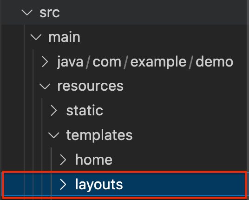
Task: Select the static folder label
Action: 85,111
